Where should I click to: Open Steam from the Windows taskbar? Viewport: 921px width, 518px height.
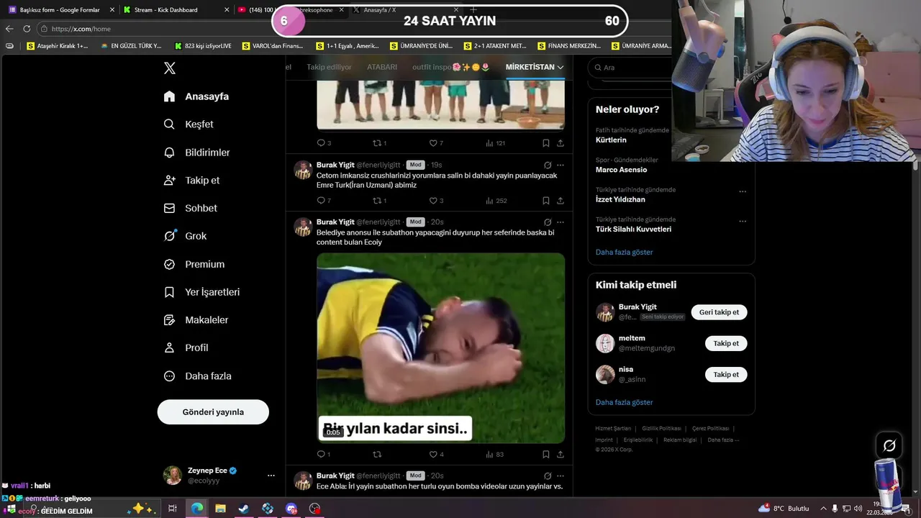[244, 509]
